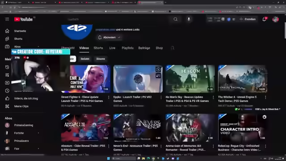286x161 pixels.
Task: Open options for Anima Gate of Memories video
Action: tap(213, 146)
